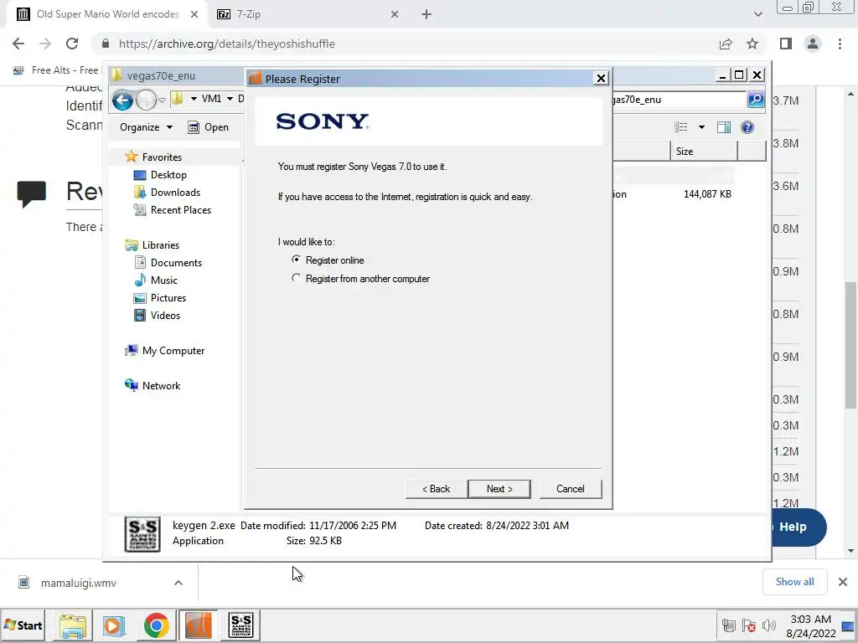Open Free Alts bookmark
The width and height of the screenshot is (858, 643).
pos(56,70)
